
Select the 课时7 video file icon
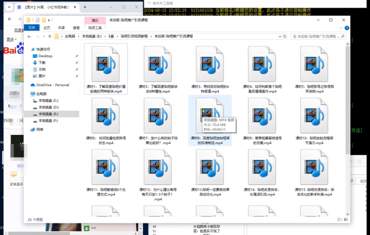(x=158, y=116)
